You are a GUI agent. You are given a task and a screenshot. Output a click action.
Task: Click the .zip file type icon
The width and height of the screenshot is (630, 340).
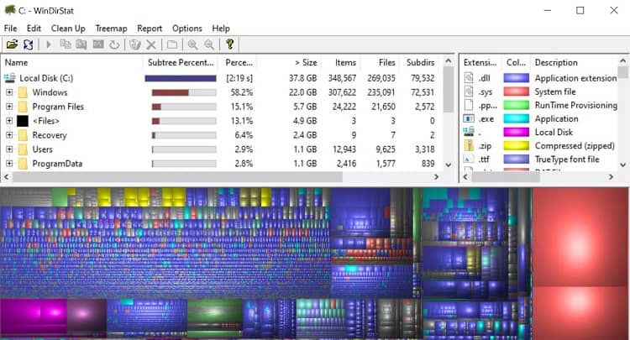pos(469,145)
